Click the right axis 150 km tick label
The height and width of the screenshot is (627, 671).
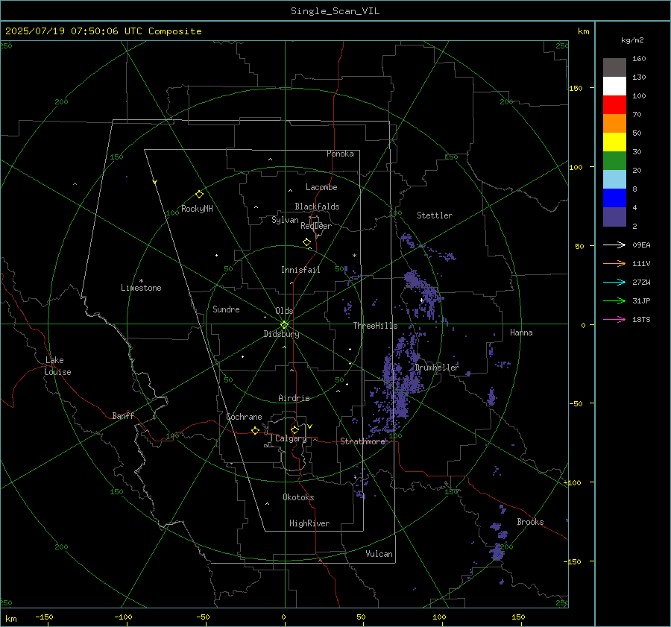tap(576, 88)
